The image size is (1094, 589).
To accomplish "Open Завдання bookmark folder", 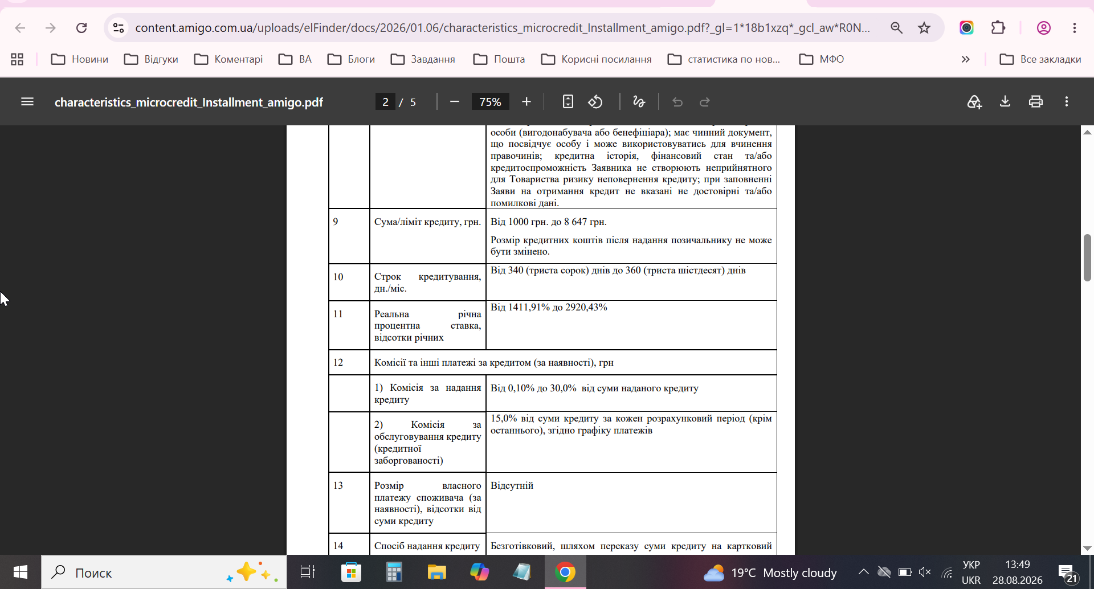I will [x=423, y=59].
